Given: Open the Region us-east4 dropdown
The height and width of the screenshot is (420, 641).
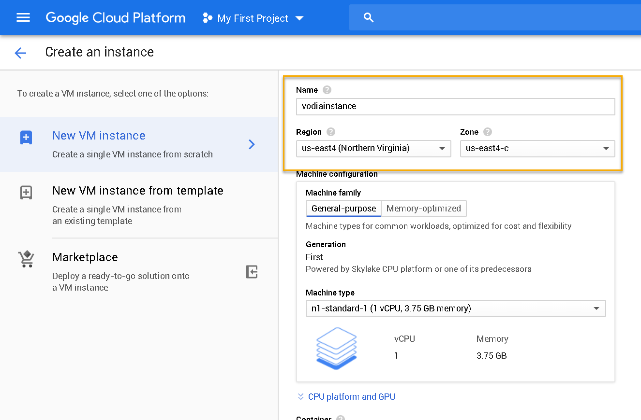Looking at the screenshot, I should coord(373,149).
